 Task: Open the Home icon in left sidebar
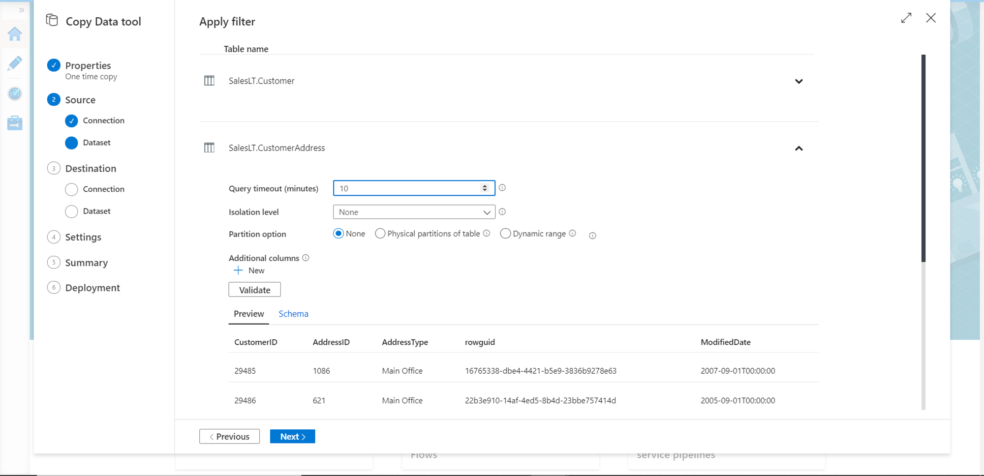[15, 34]
